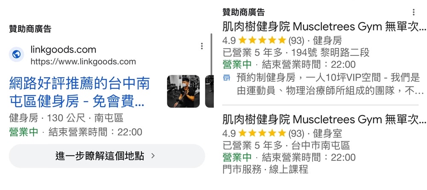Click the star rating of the 健身室 listing
The width and height of the screenshot is (427, 190).
262,133
